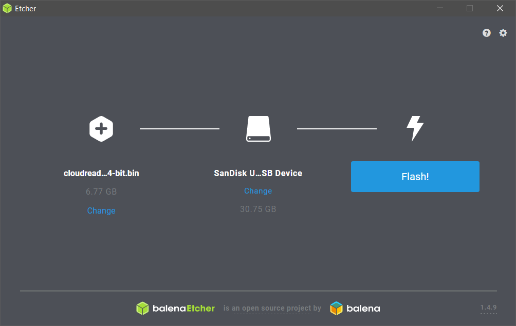Click the 6.77 GB image size

(x=101, y=191)
